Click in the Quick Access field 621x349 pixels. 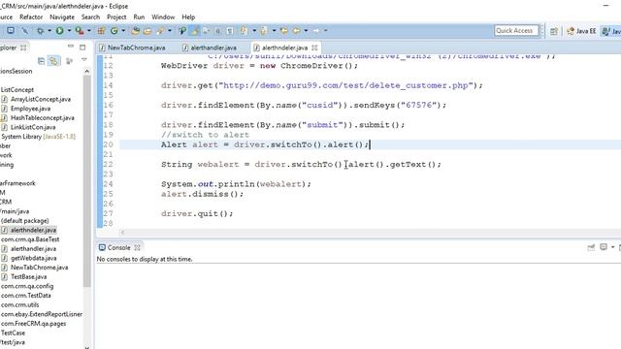pyautogui.click(x=516, y=30)
